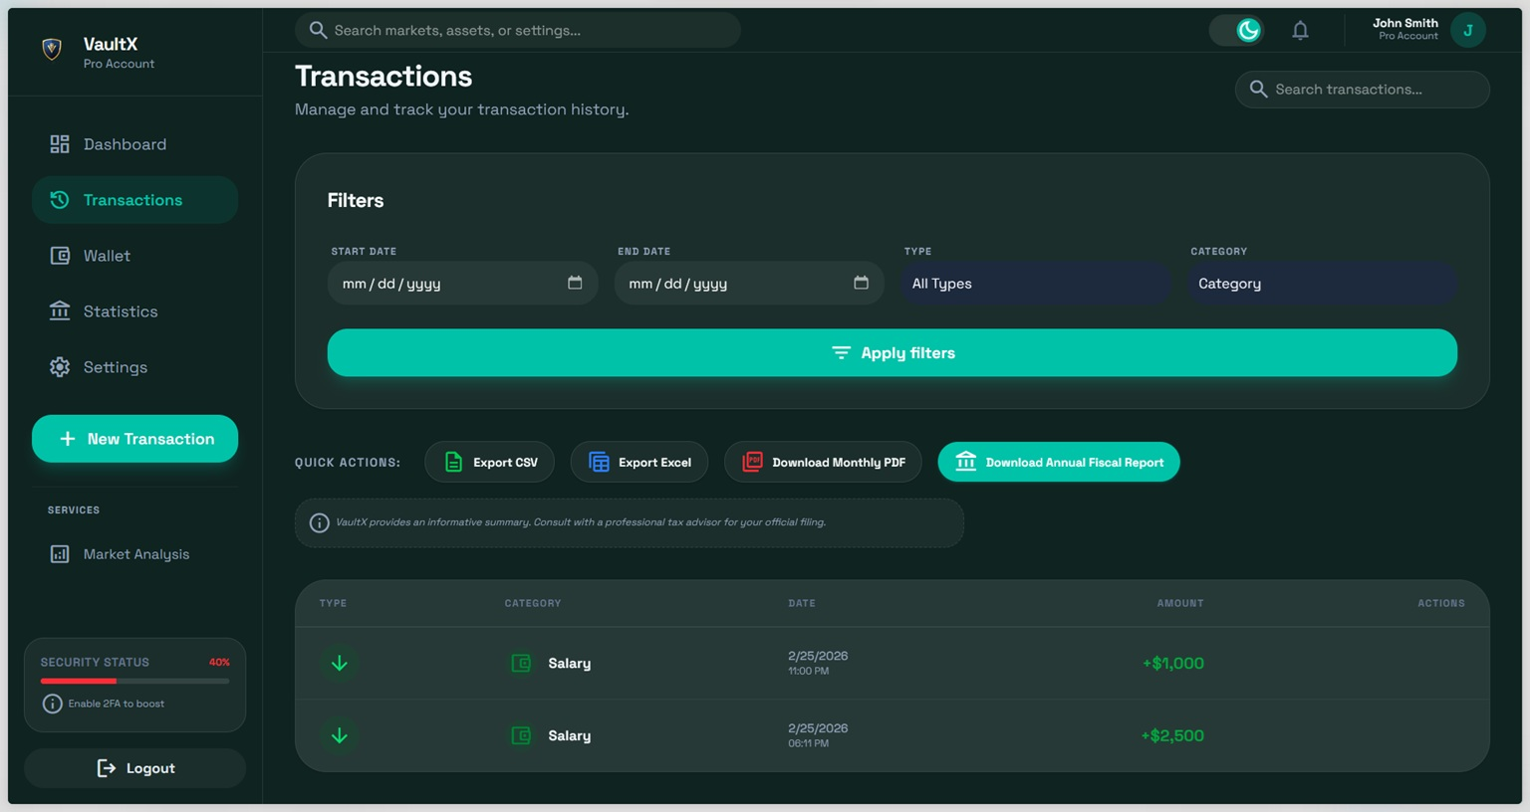This screenshot has width=1530, height=812.
Task: Click the magnifier icon in top search bar
Action: 318,30
